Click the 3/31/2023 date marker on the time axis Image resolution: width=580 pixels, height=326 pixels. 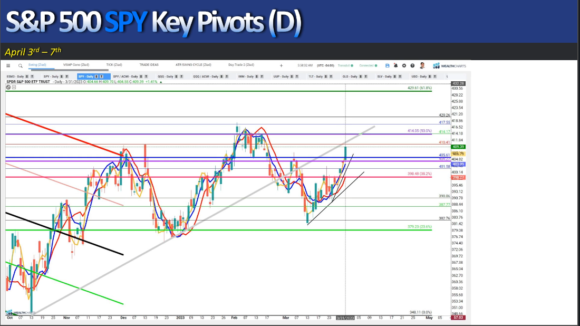(x=345, y=318)
